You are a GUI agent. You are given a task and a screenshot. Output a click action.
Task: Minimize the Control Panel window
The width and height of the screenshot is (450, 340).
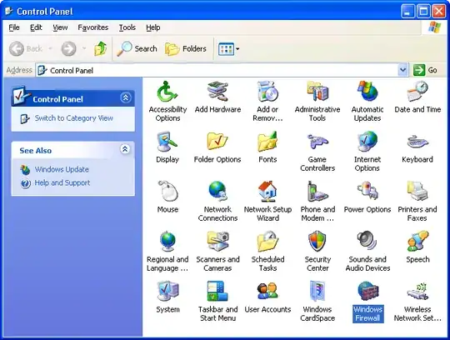[x=407, y=12]
